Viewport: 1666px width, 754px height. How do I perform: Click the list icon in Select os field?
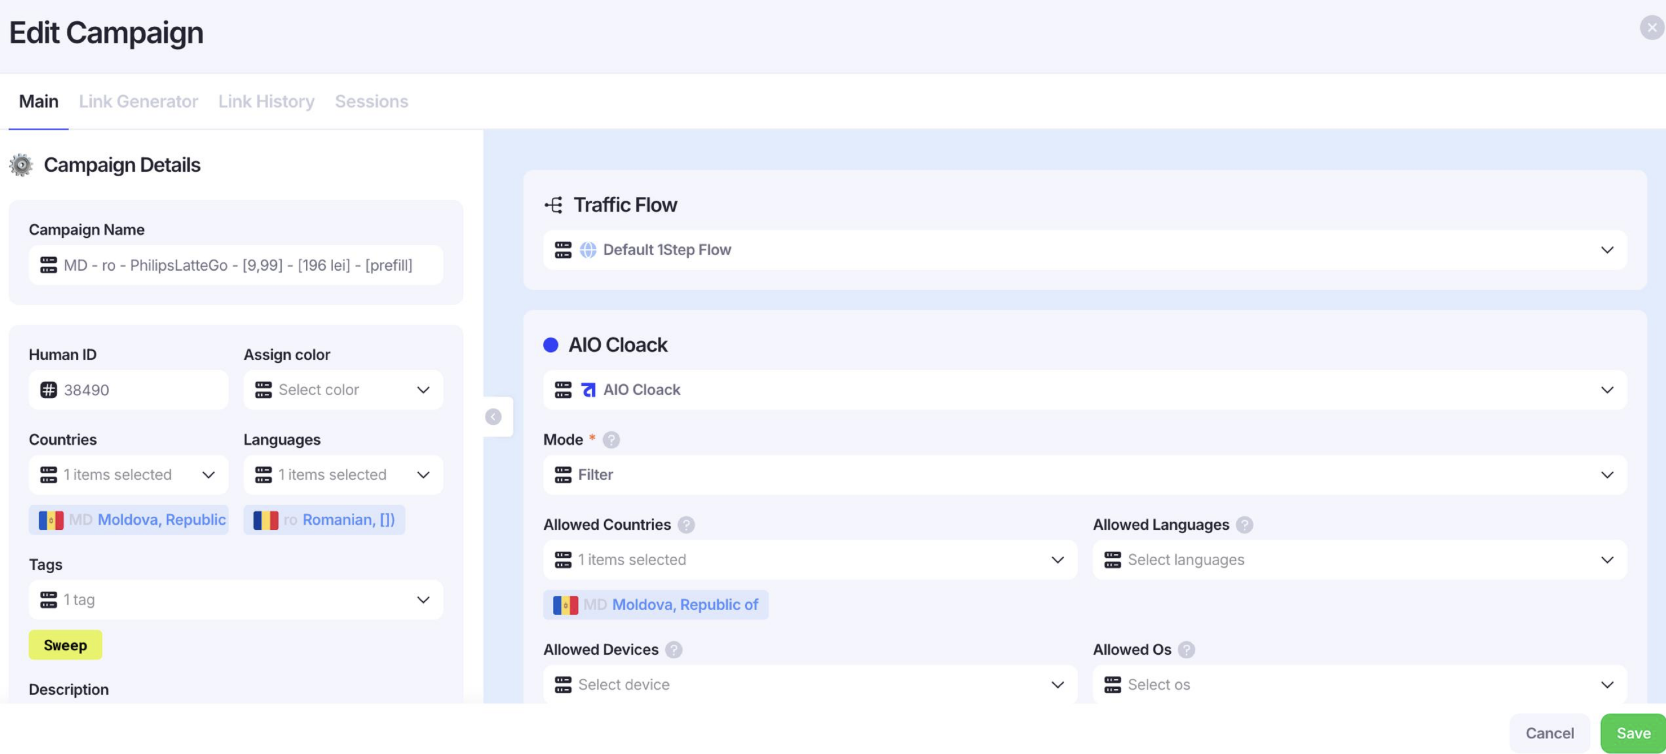point(1113,685)
